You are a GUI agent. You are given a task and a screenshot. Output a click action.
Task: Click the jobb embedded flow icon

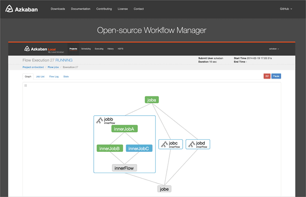99,120
